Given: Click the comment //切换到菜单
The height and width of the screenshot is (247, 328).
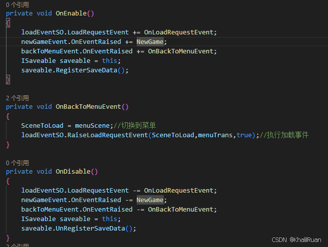Looking at the screenshot, I should pos(134,125).
